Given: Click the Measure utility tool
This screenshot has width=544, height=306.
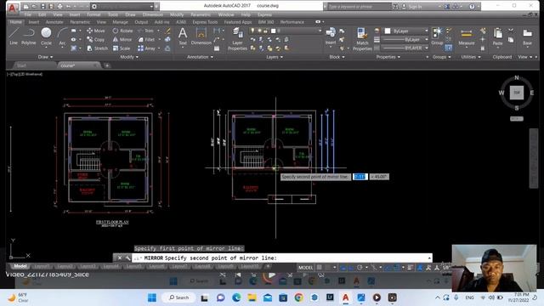Looking at the screenshot, I should tap(467, 37).
